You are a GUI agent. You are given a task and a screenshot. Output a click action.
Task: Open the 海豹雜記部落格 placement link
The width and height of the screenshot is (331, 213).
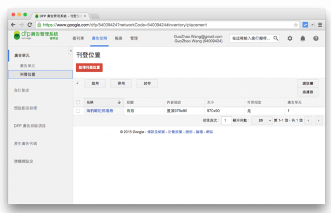[x=100, y=110]
